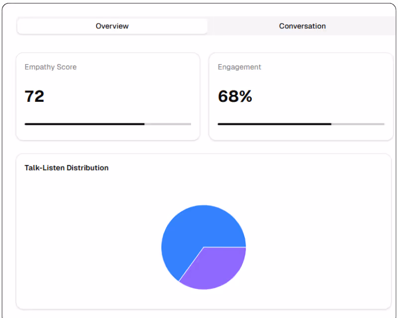Click the Engagement progress bar
The image size is (398, 318).
300,124
